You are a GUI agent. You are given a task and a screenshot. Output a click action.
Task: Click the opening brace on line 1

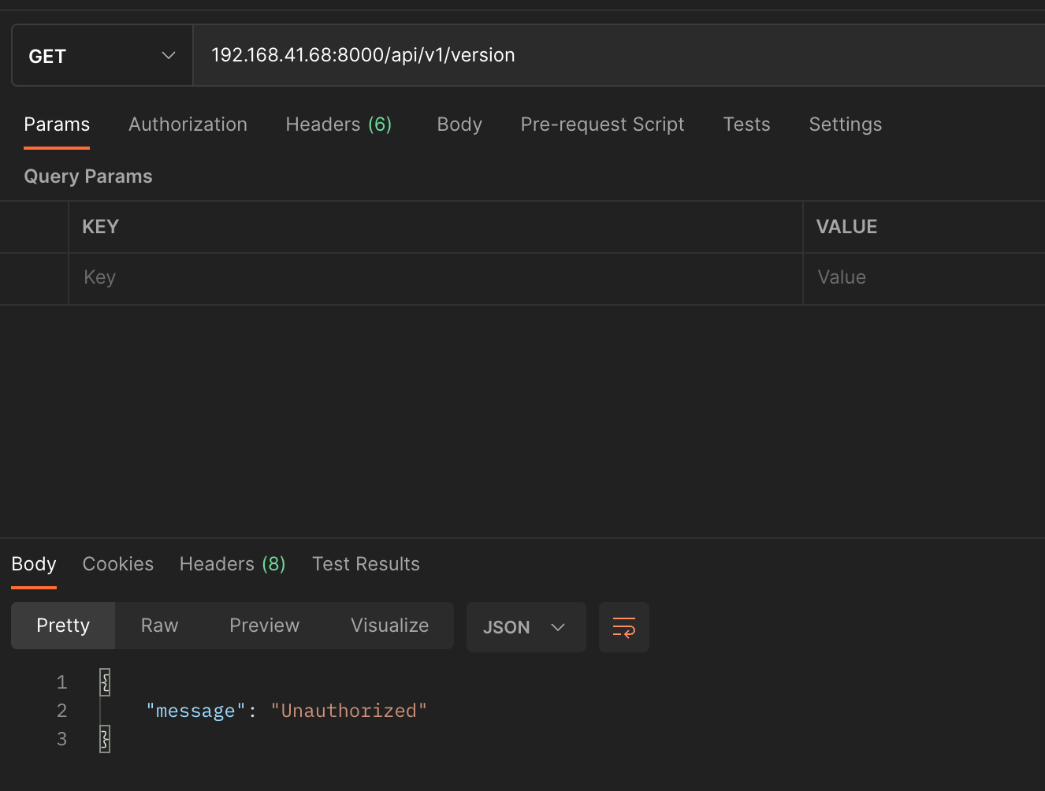tap(105, 682)
